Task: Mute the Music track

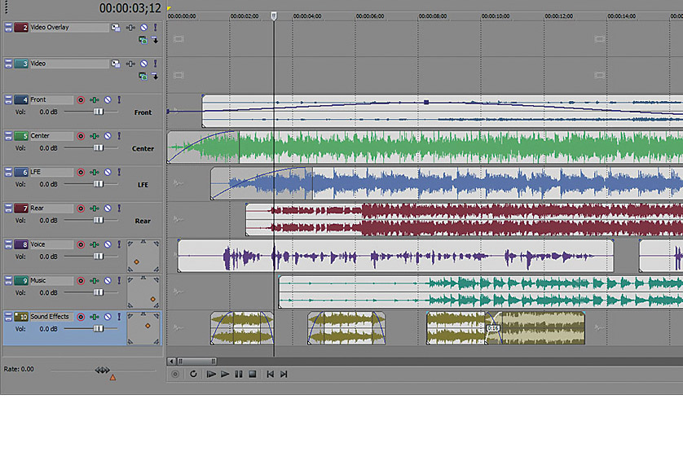Action: 108,281
